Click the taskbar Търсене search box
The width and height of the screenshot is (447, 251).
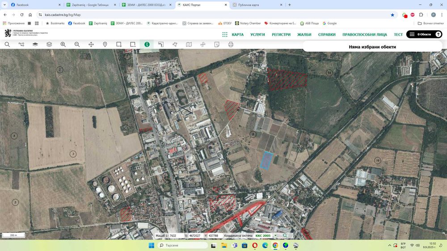coord(183,245)
